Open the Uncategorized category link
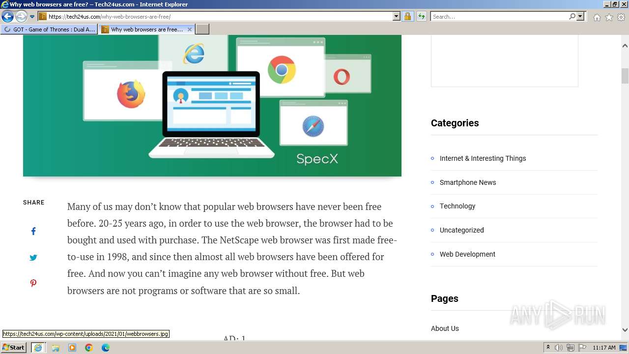The height and width of the screenshot is (354, 629). tap(461, 230)
